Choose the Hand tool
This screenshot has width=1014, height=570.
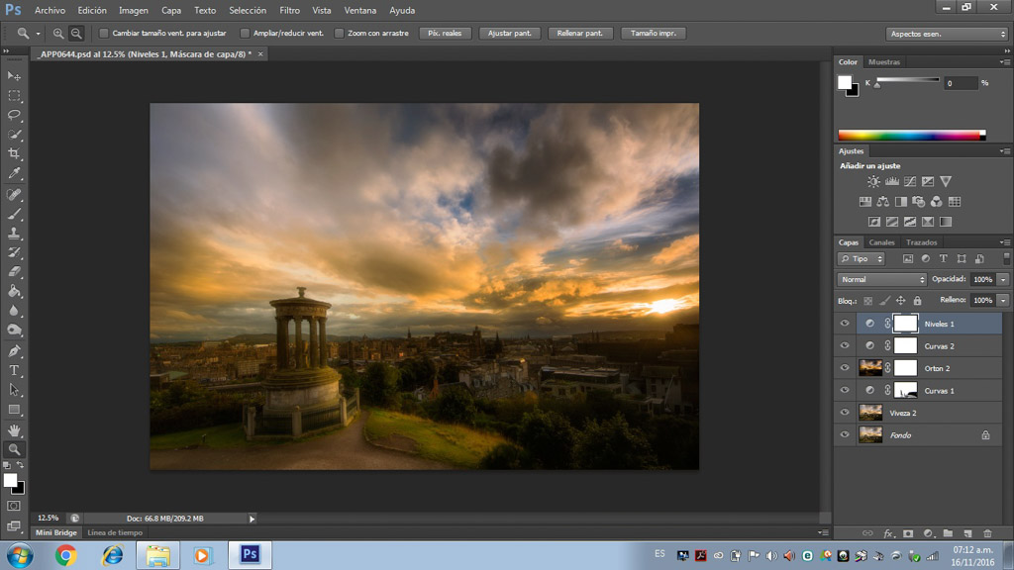(x=14, y=430)
